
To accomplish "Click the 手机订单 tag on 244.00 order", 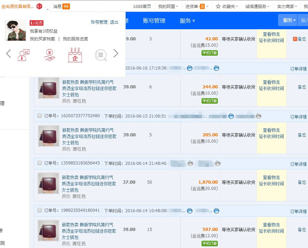I will (210, 101).
